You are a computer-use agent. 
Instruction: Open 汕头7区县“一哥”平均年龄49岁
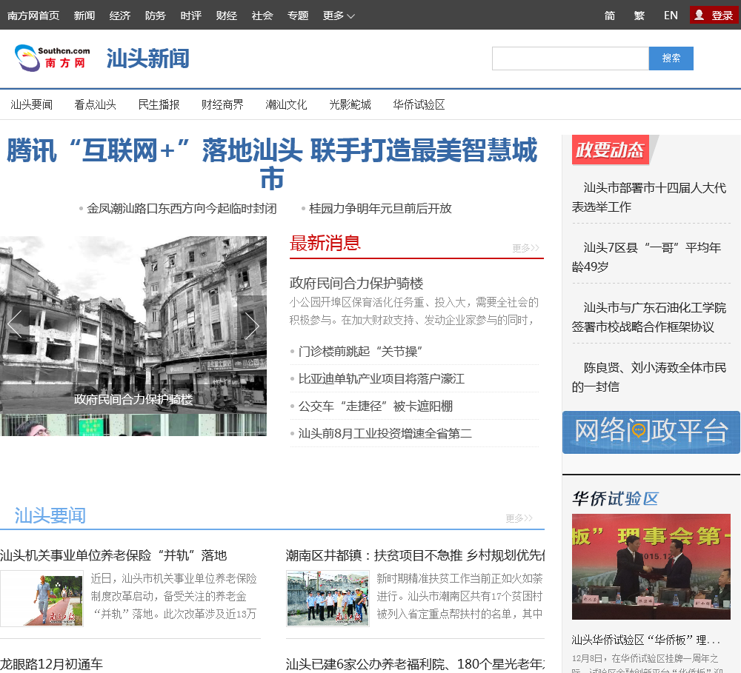click(x=646, y=258)
